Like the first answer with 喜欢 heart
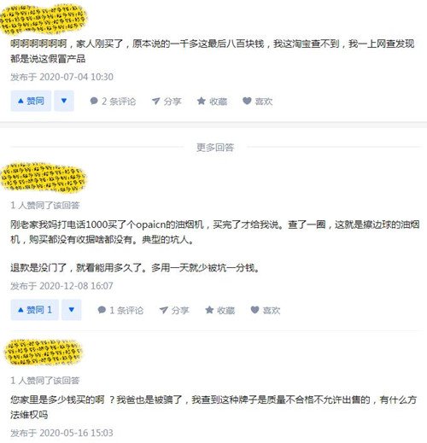This screenshot has width=427, height=443. [x=258, y=102]
